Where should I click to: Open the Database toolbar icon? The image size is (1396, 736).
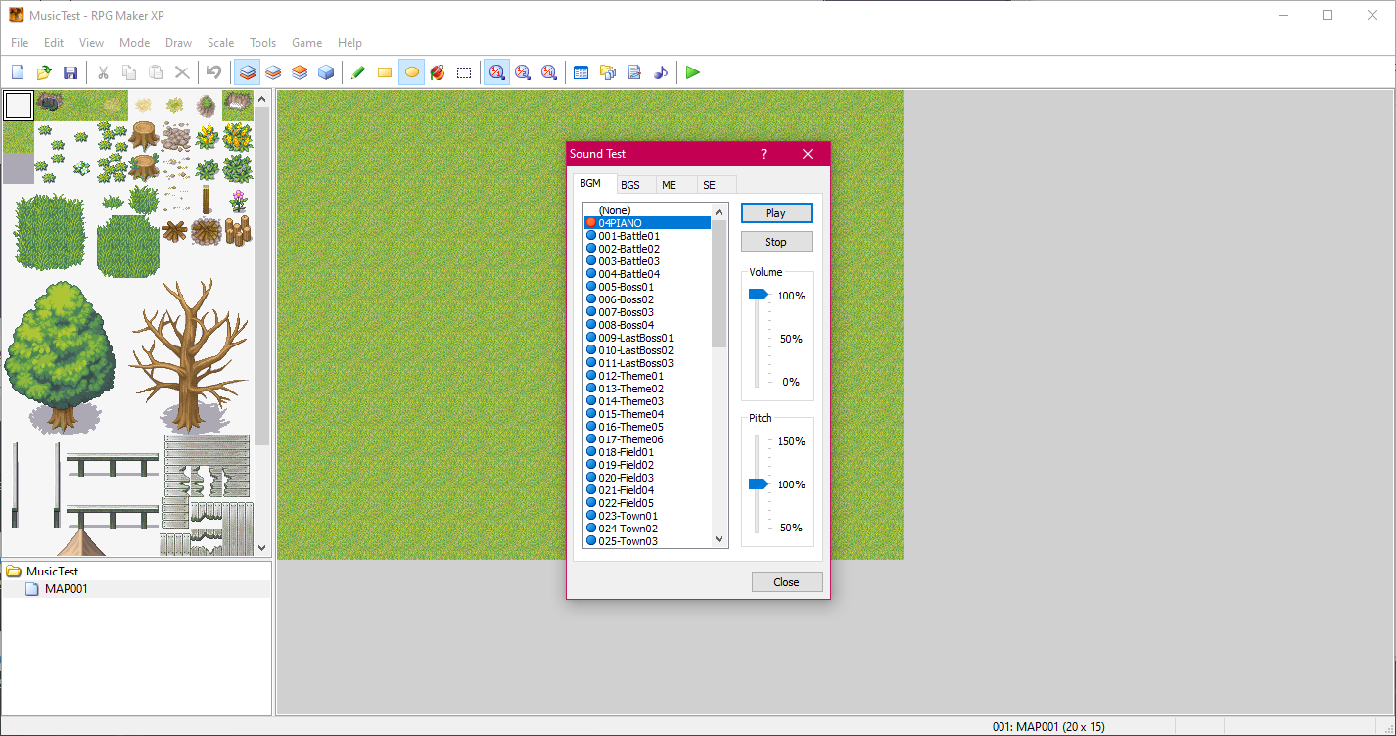pos(582,72)
